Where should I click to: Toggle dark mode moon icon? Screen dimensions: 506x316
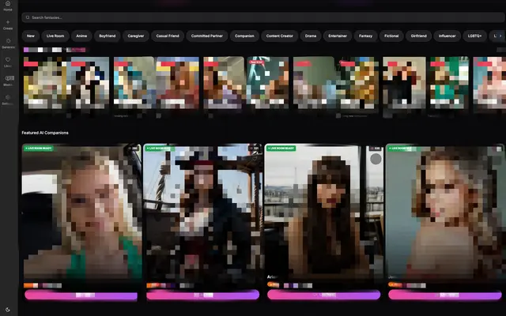point(8,309)
